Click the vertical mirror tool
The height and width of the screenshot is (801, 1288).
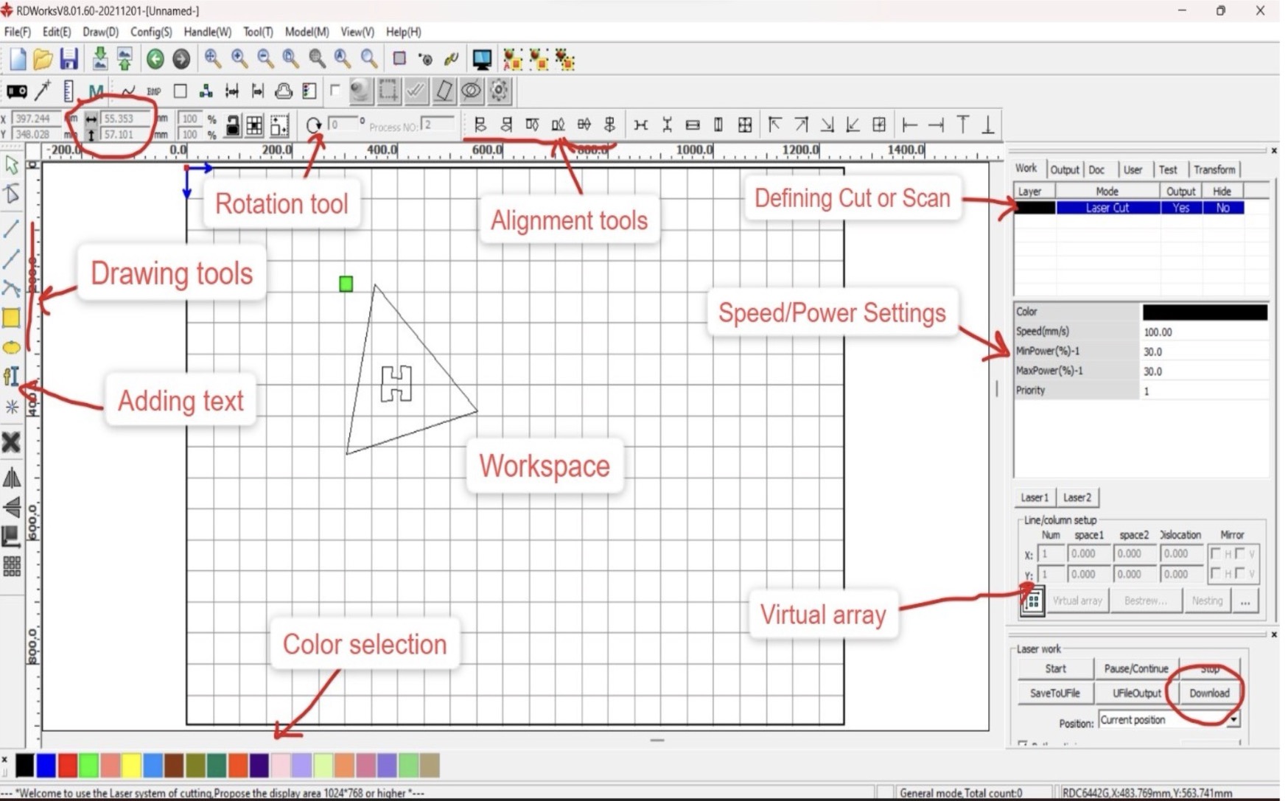coord(11,507)
